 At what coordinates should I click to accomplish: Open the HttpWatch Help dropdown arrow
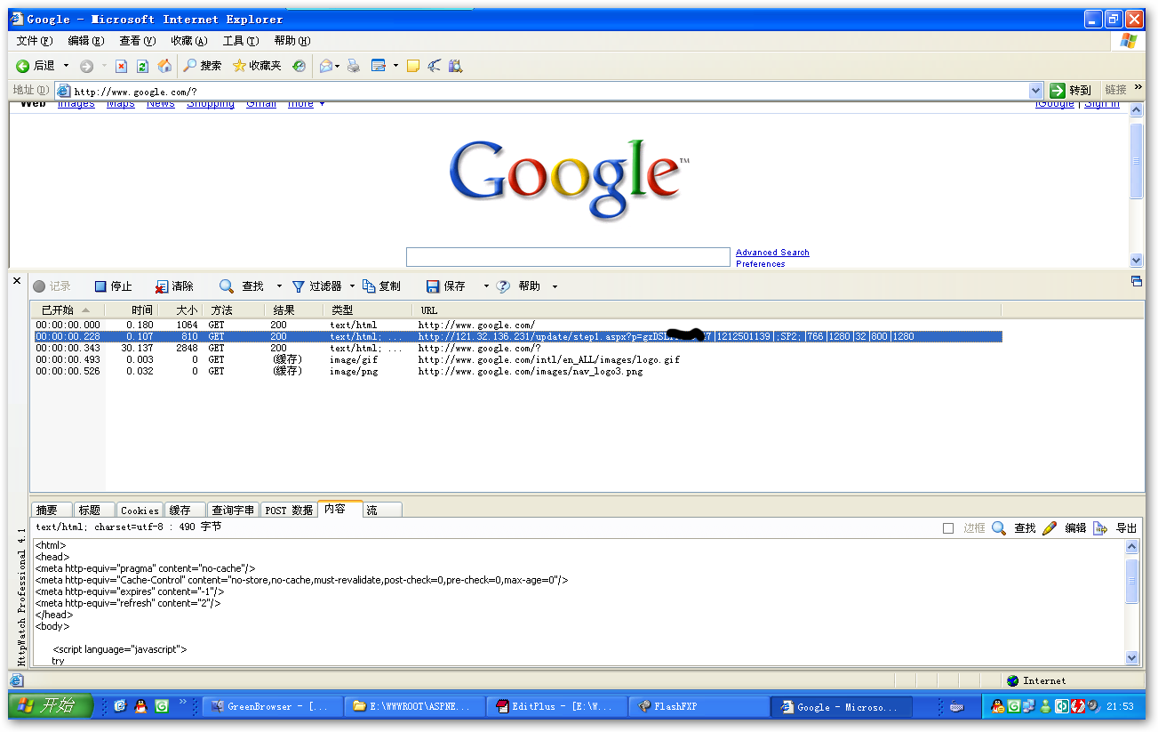(555, 286)
